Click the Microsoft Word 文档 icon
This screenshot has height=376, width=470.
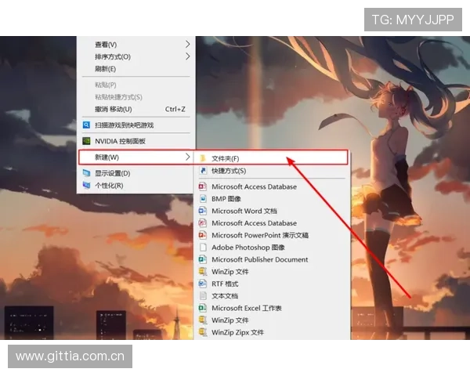point(203,211)
